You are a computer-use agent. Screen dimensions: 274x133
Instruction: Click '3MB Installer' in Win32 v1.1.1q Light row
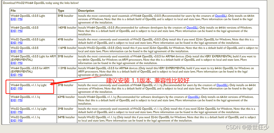tap(66, 109)
